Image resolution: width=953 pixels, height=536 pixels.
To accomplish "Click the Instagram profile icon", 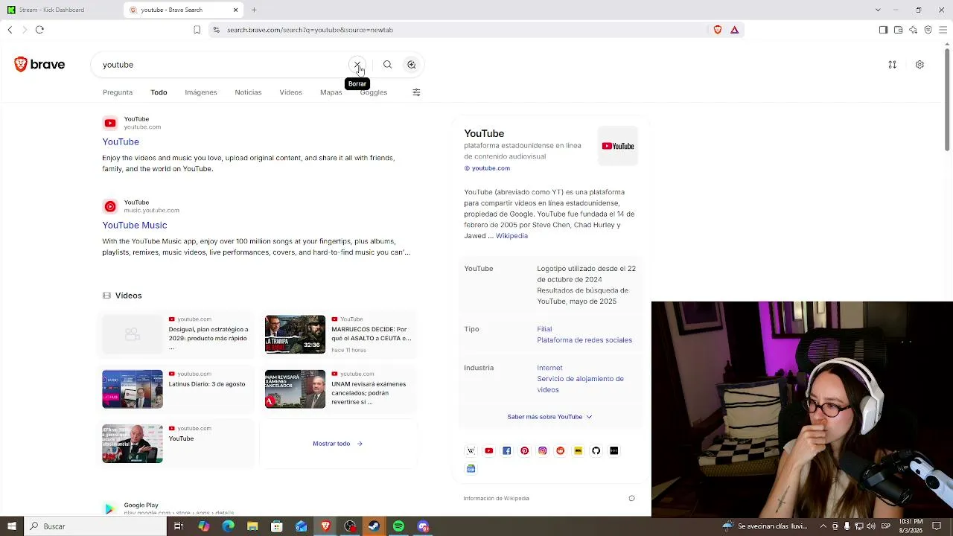I will pyautogui.click(x=542, y=450).
